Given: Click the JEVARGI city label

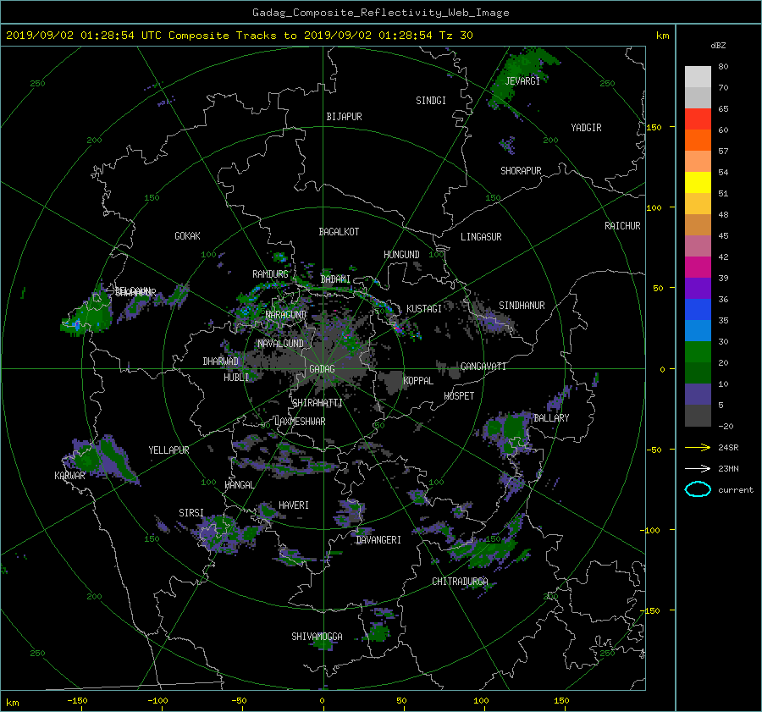Looking at the screenshot, I should coord(522,81).
